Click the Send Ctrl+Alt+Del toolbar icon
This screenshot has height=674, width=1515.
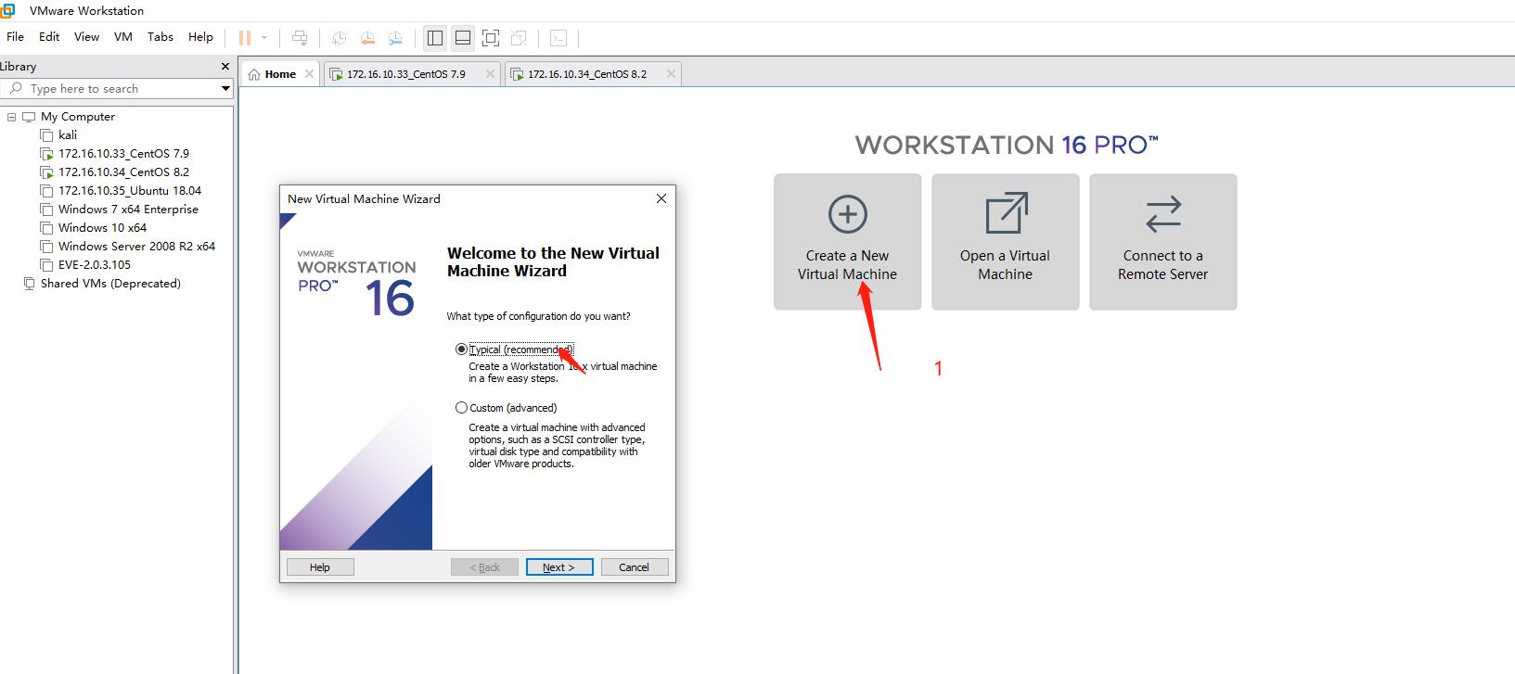[x=300, y=38]
